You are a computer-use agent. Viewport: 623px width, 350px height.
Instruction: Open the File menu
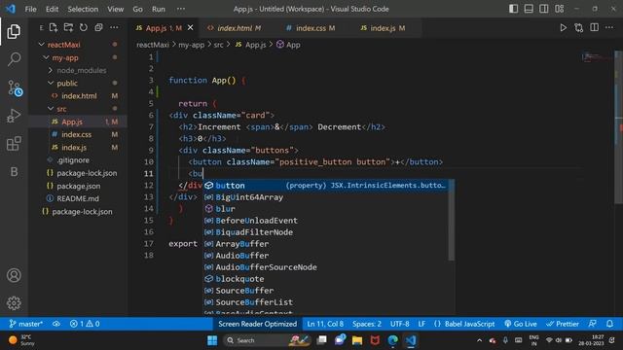pos(30,9)
